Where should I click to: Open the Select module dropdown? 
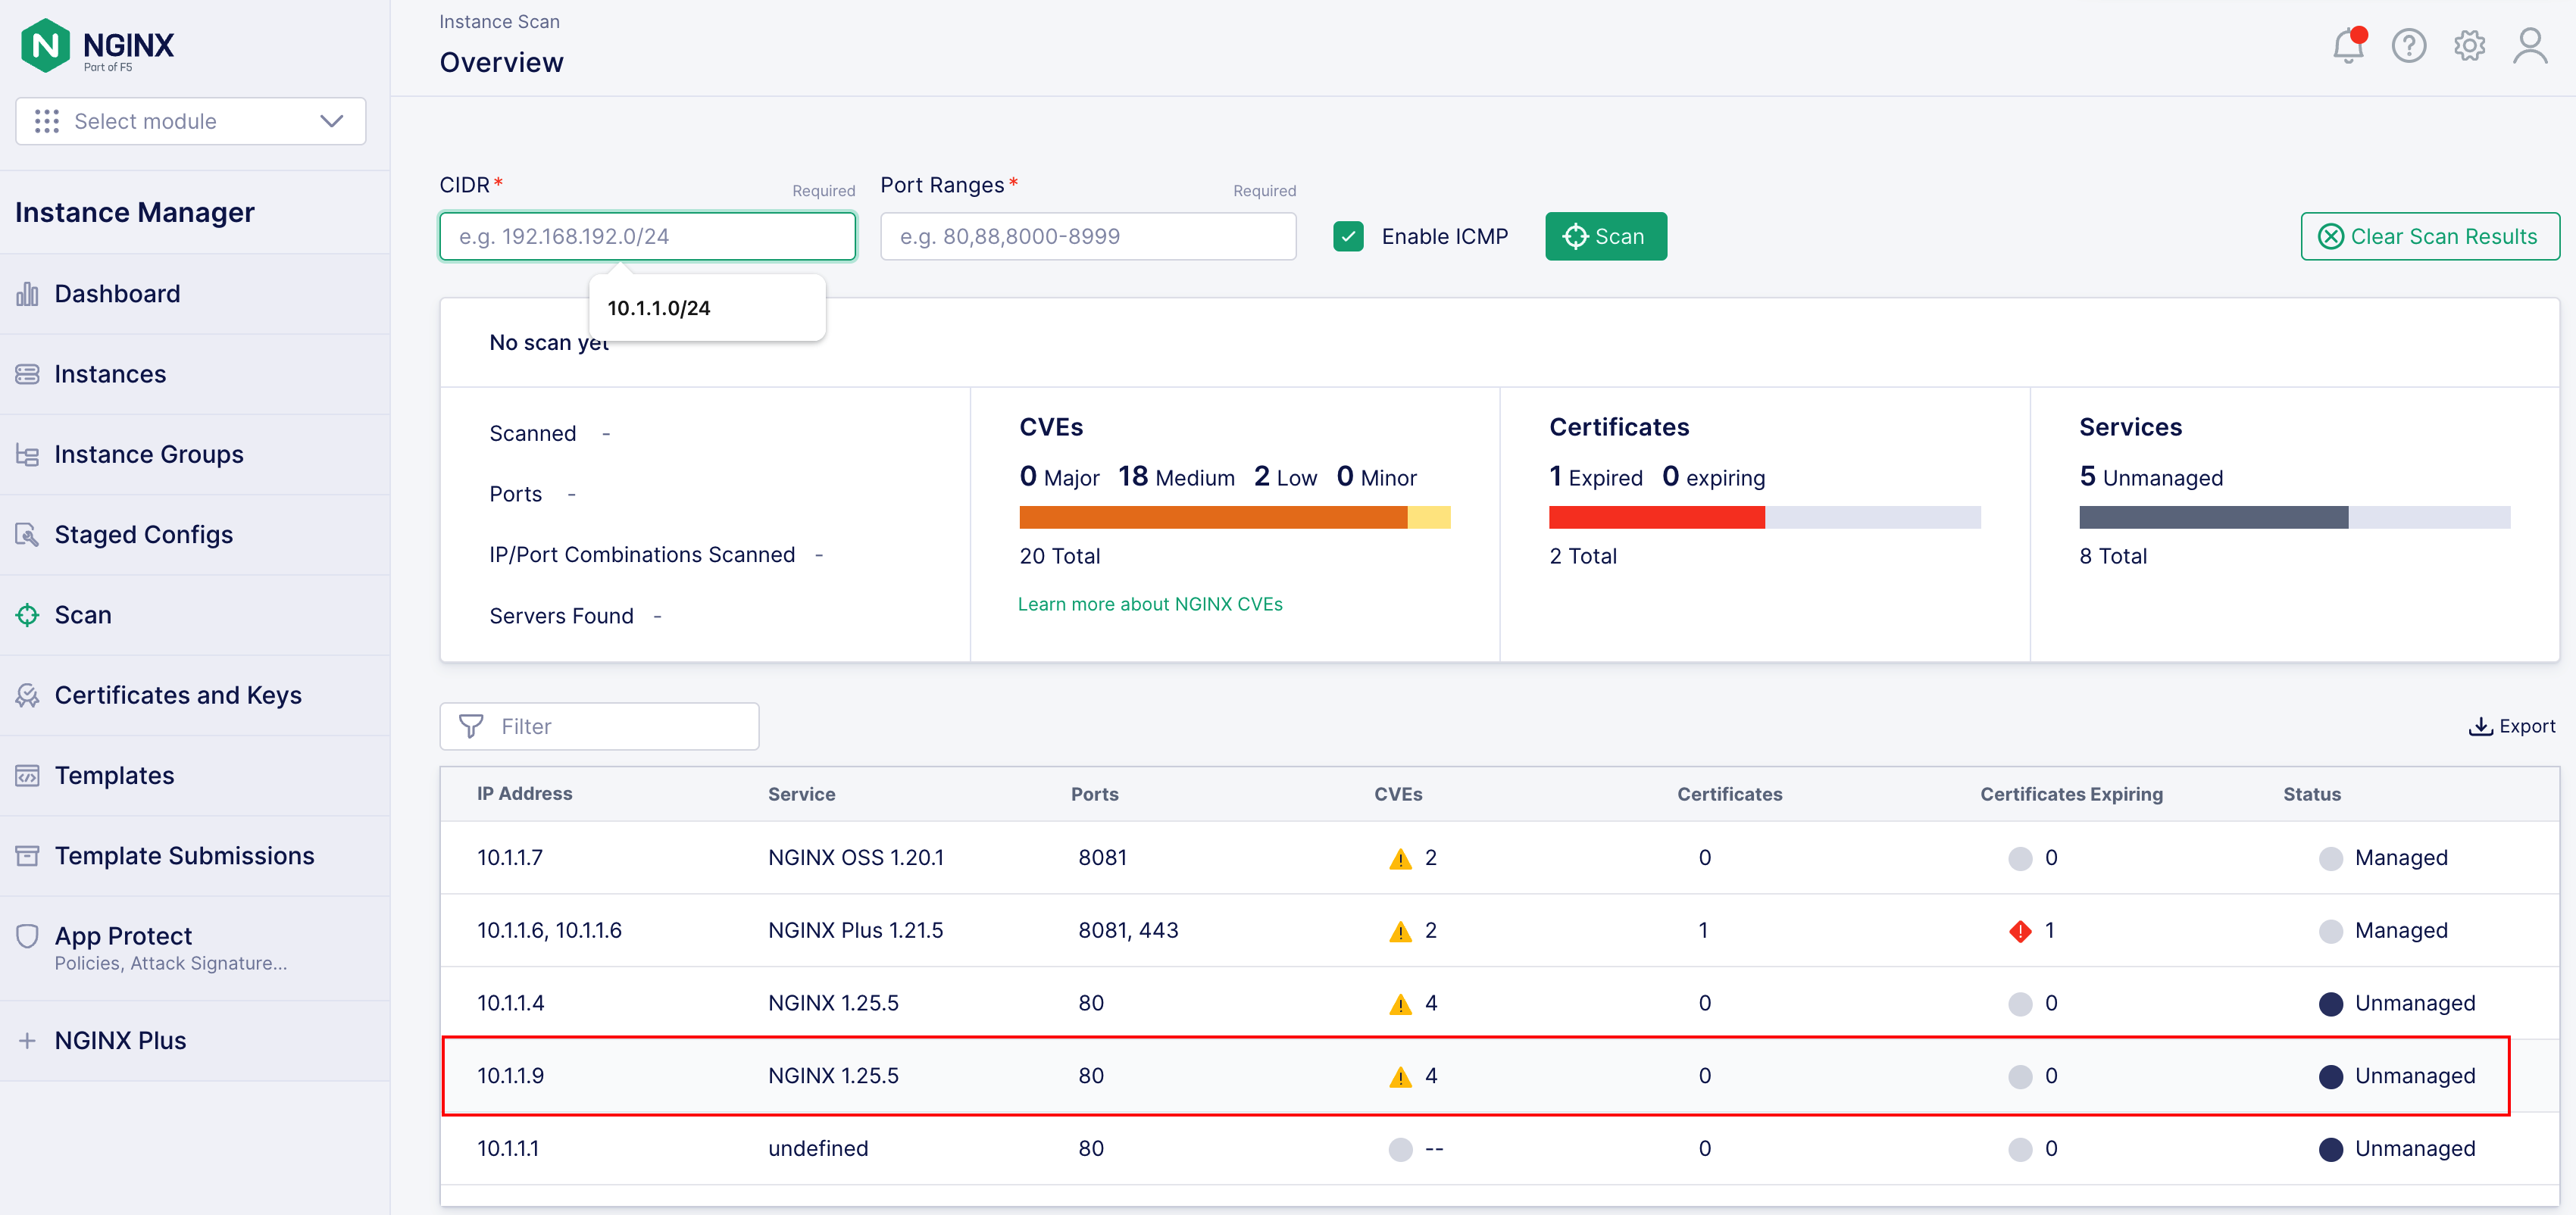click(190, 121)
